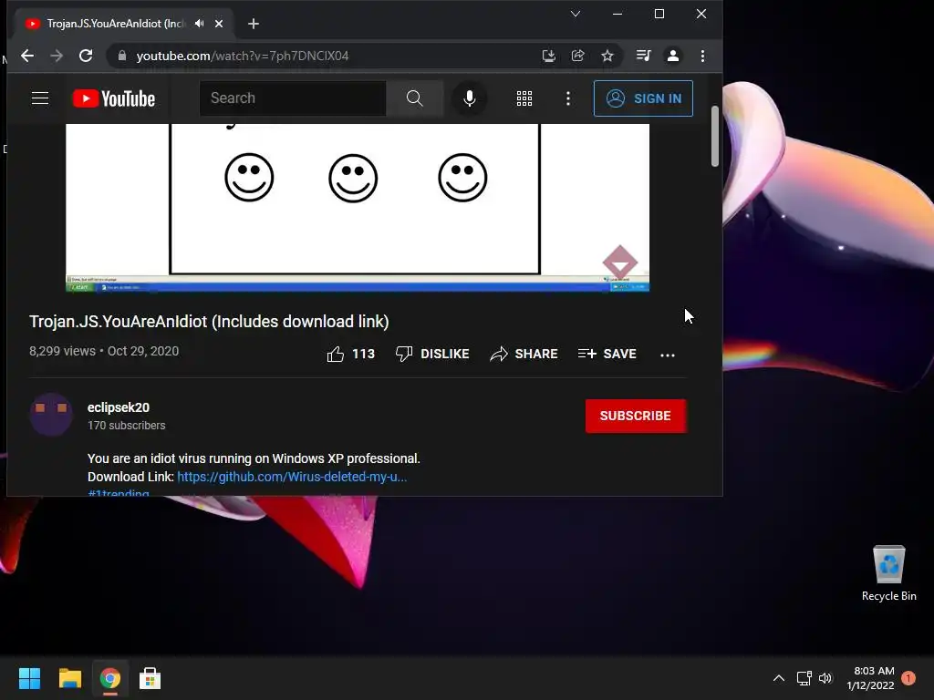
Task: Open the clock and date panel
Action: 871,678
